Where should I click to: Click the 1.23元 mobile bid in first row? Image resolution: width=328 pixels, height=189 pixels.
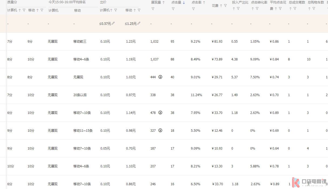(x=131, y=42)
